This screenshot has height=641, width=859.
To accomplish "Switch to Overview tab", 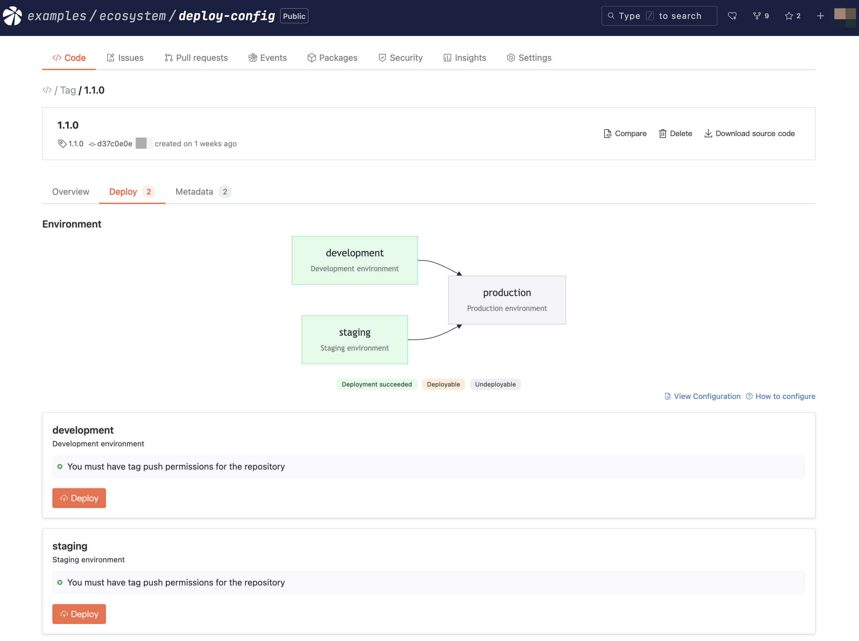I will pyautogui.click(x=71, y=192).
